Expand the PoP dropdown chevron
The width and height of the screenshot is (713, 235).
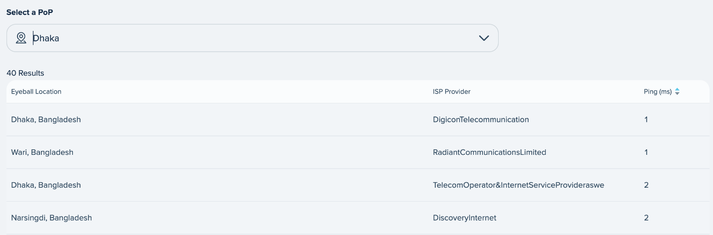click(484, 38)
